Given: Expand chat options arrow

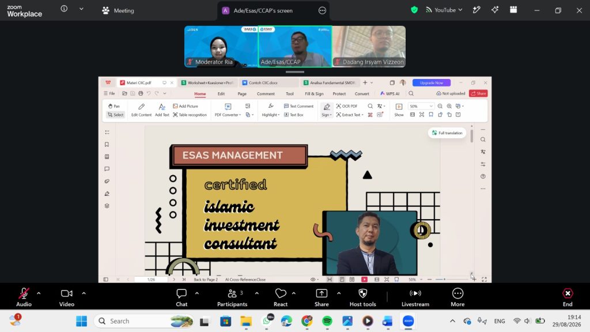Looking at the screenshot, I should pos(197,293).
